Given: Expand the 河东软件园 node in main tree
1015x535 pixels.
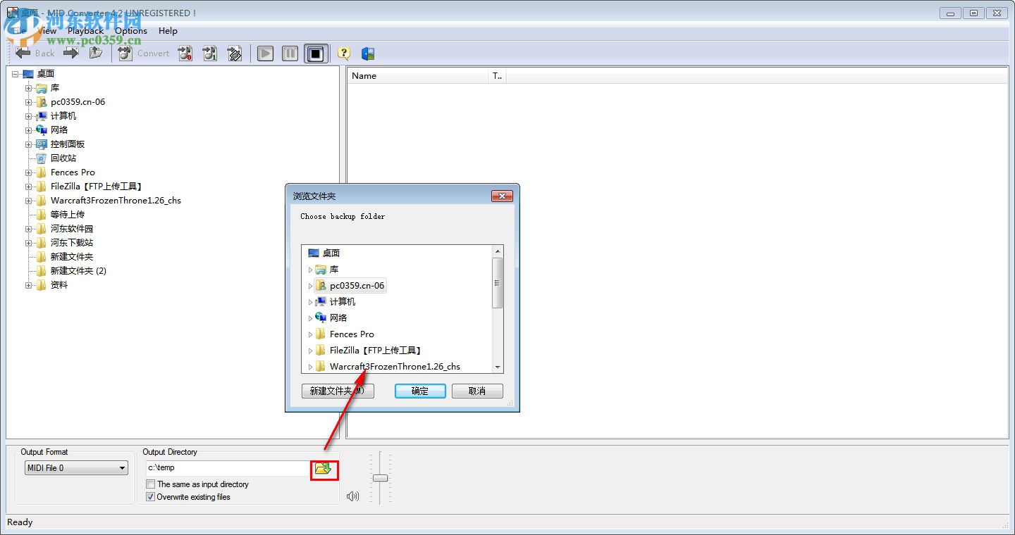Looking at the screenshot, I should tap(29, 229).
